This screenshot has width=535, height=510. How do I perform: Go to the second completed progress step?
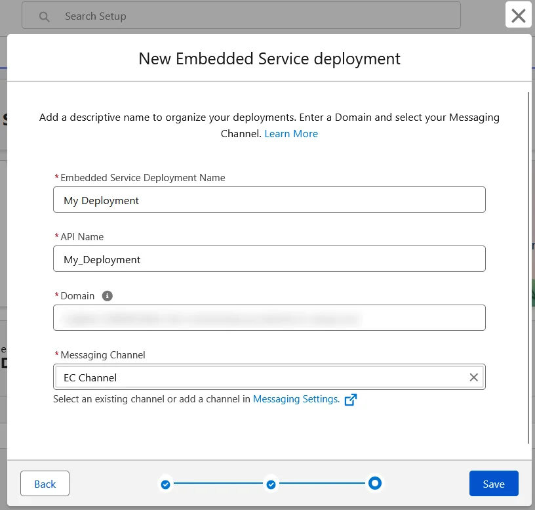point(271,484)
